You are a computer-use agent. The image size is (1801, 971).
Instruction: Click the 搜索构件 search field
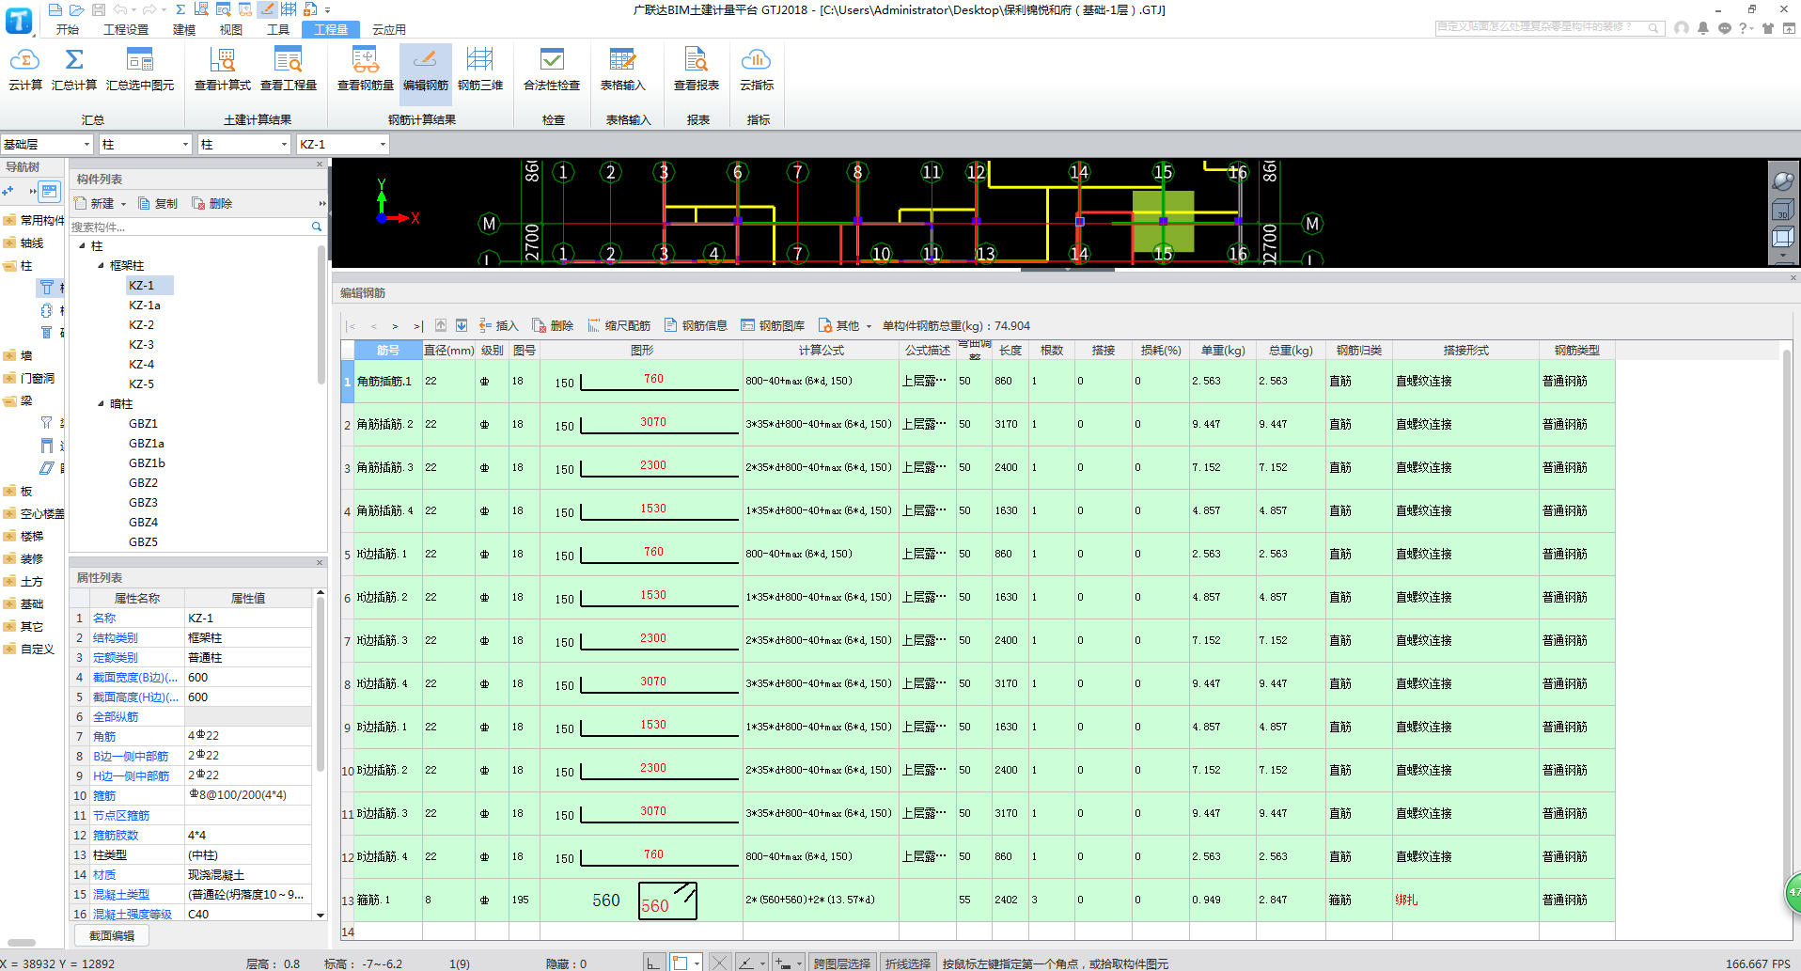coord(190,227)
